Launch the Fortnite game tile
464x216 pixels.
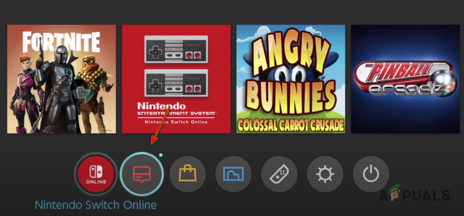(61, 79)
